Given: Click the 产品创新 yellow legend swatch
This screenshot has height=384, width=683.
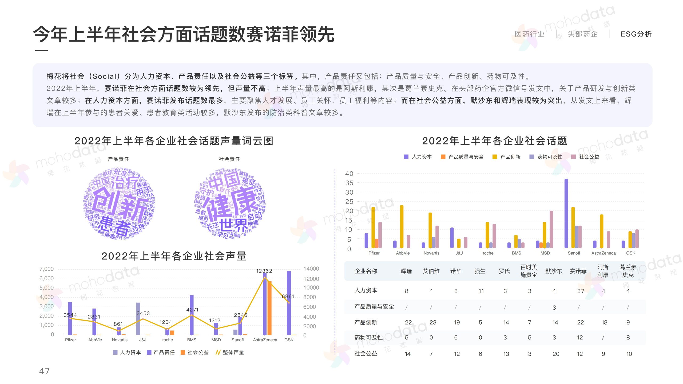Looking at the screenshot, I should pyautogui.click(x=495, y=157).
